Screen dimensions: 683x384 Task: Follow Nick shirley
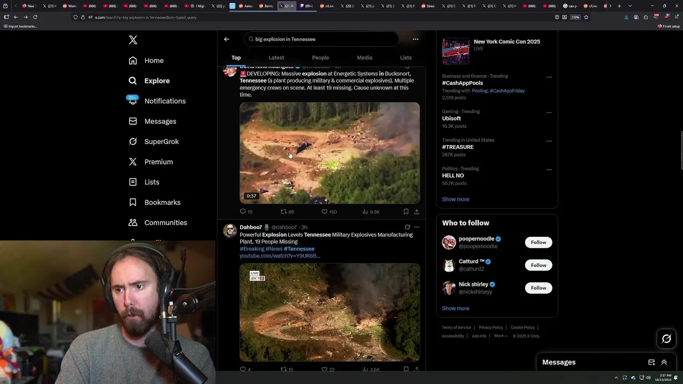538,288
